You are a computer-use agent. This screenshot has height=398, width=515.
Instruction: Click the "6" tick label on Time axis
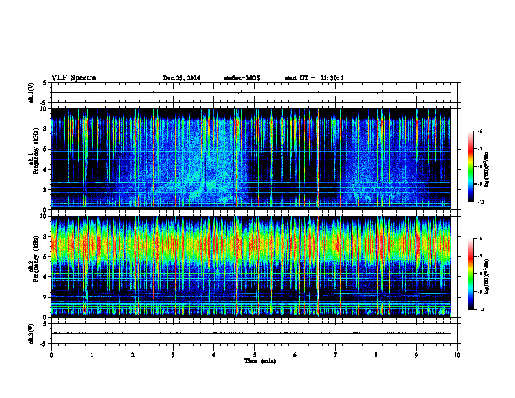[x=295, y=355]
